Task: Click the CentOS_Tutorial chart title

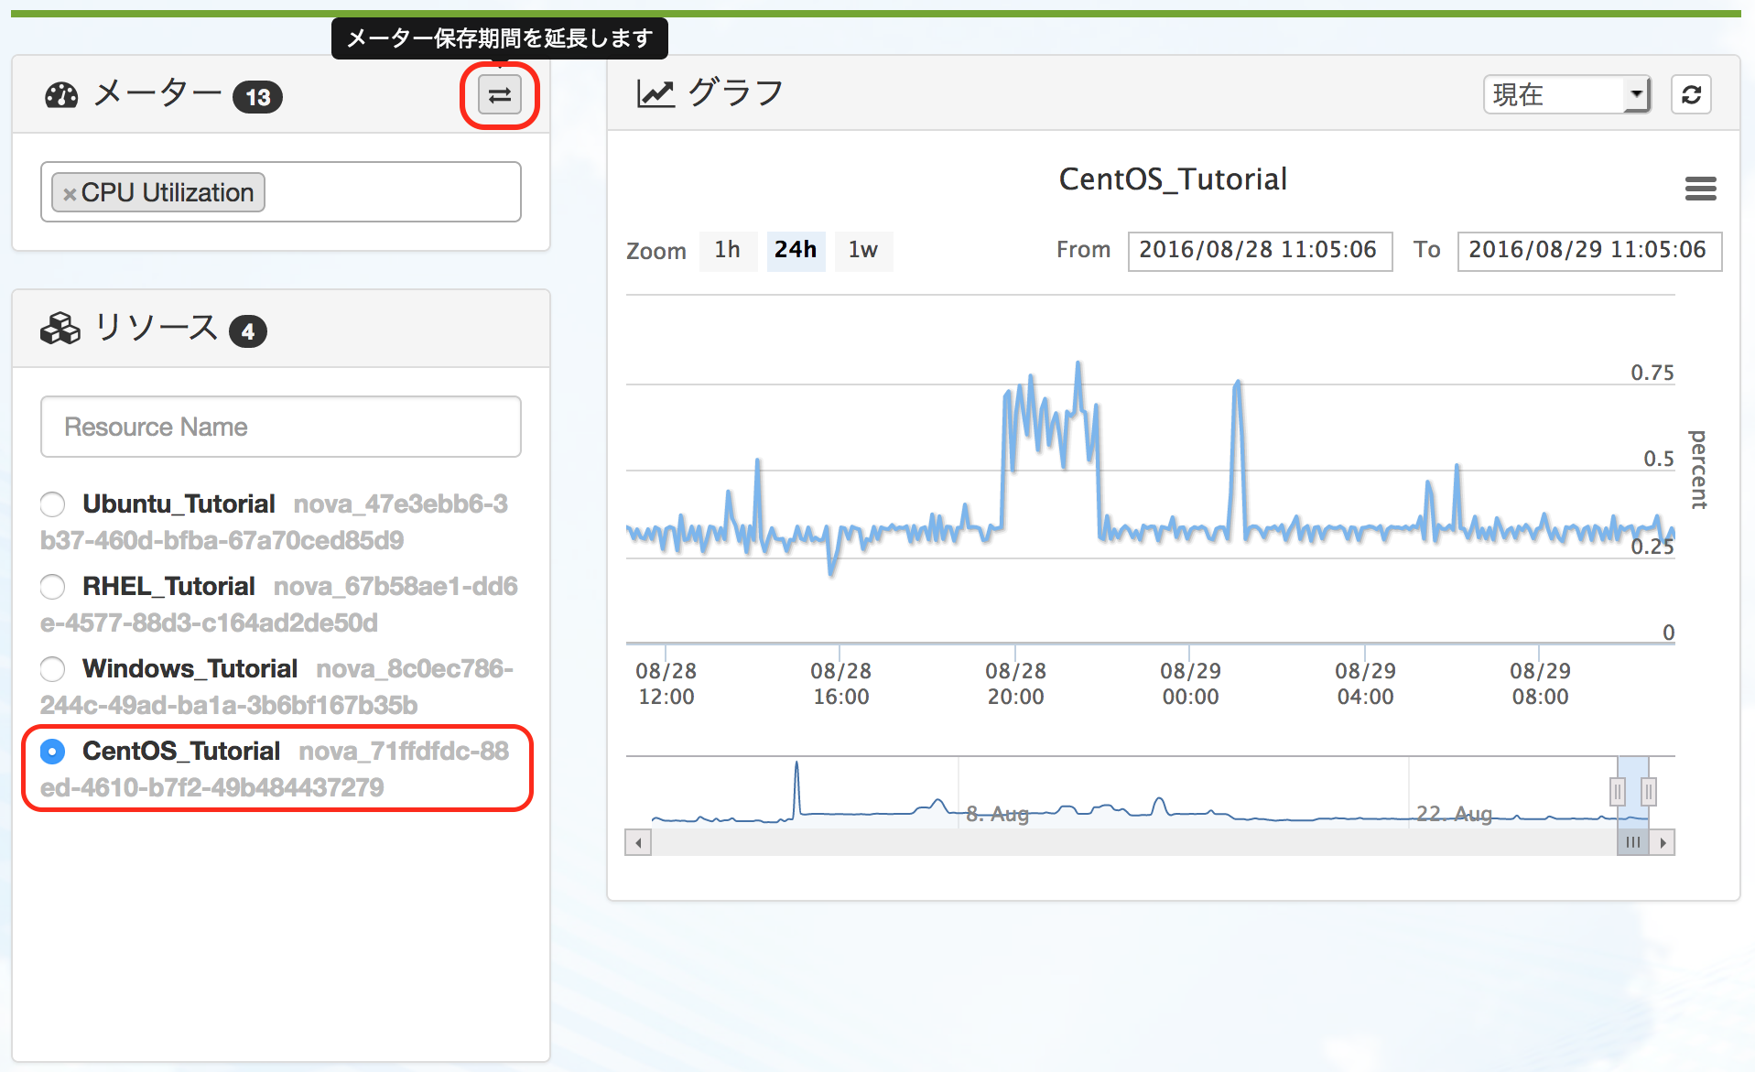Action: [x=1173, y=179]
